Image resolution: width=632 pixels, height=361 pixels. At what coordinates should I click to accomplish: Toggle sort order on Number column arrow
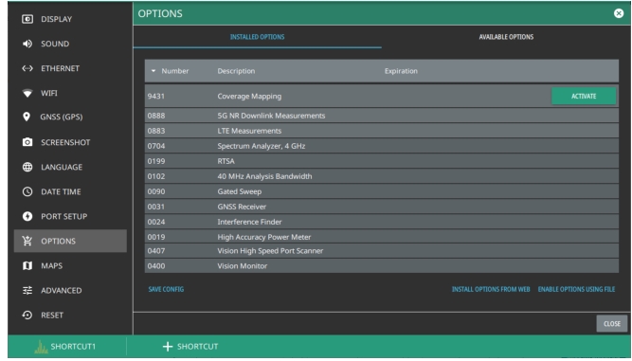(x=153, y=71)
